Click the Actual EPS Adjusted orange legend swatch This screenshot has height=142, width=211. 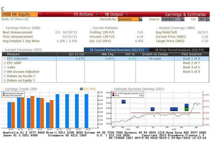tap(4, 95)
